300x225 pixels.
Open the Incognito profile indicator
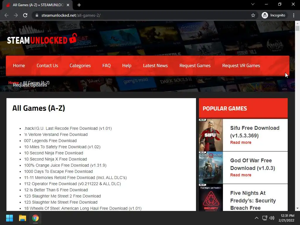pos(274,15)
